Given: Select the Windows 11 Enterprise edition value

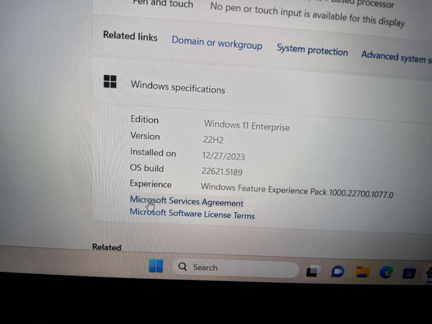Looking at the screenshot, I should point(247,125).
